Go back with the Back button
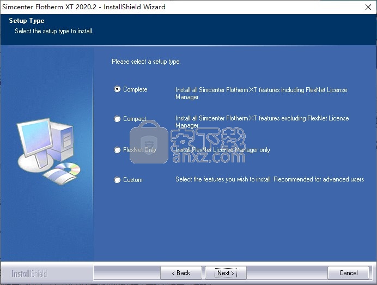This screenshot has height=285, width=377. (181, 273)
